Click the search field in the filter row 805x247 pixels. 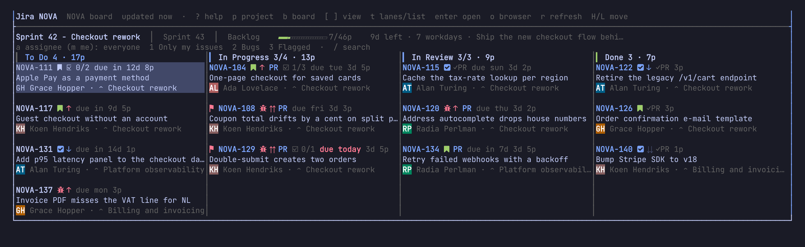(352, 47)
